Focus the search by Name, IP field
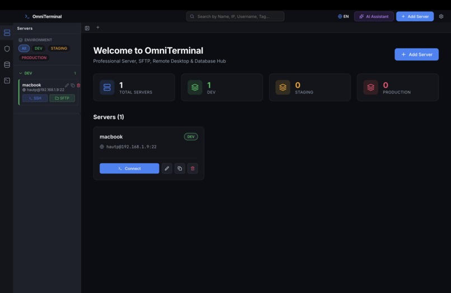Screen dimensions: 451x293 pos(235,16)
